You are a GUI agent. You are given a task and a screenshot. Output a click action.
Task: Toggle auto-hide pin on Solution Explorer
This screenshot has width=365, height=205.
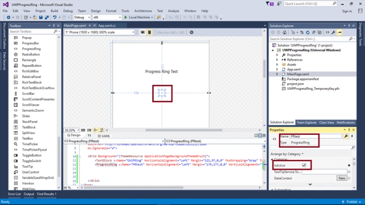pyautogui.click(x=349, y=26)
